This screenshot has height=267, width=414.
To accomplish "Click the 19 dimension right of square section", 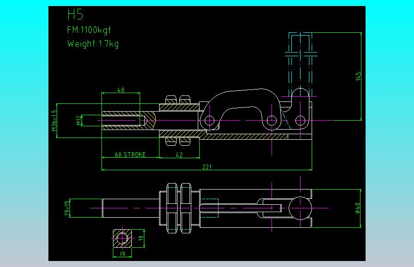I will pos(141,238).
